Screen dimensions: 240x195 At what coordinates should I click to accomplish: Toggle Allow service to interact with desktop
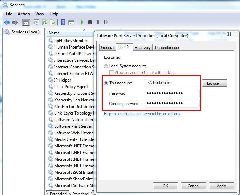pos(111,73)
